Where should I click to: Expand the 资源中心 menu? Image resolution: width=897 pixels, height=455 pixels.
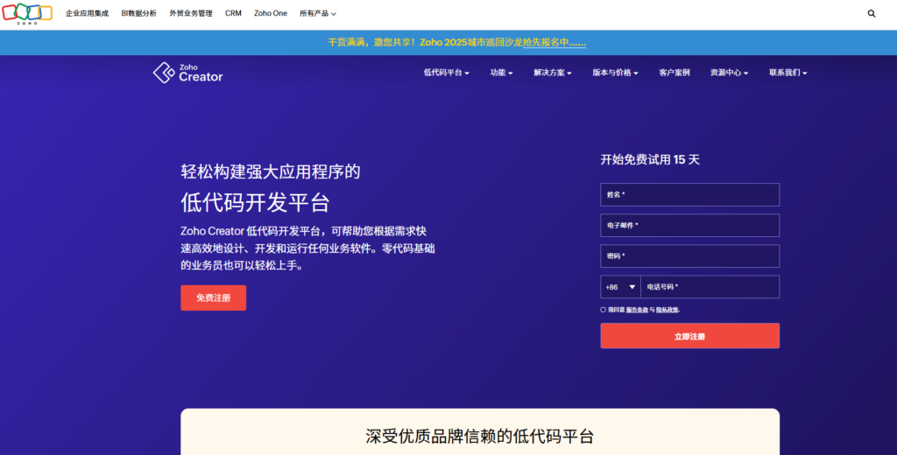729,73
